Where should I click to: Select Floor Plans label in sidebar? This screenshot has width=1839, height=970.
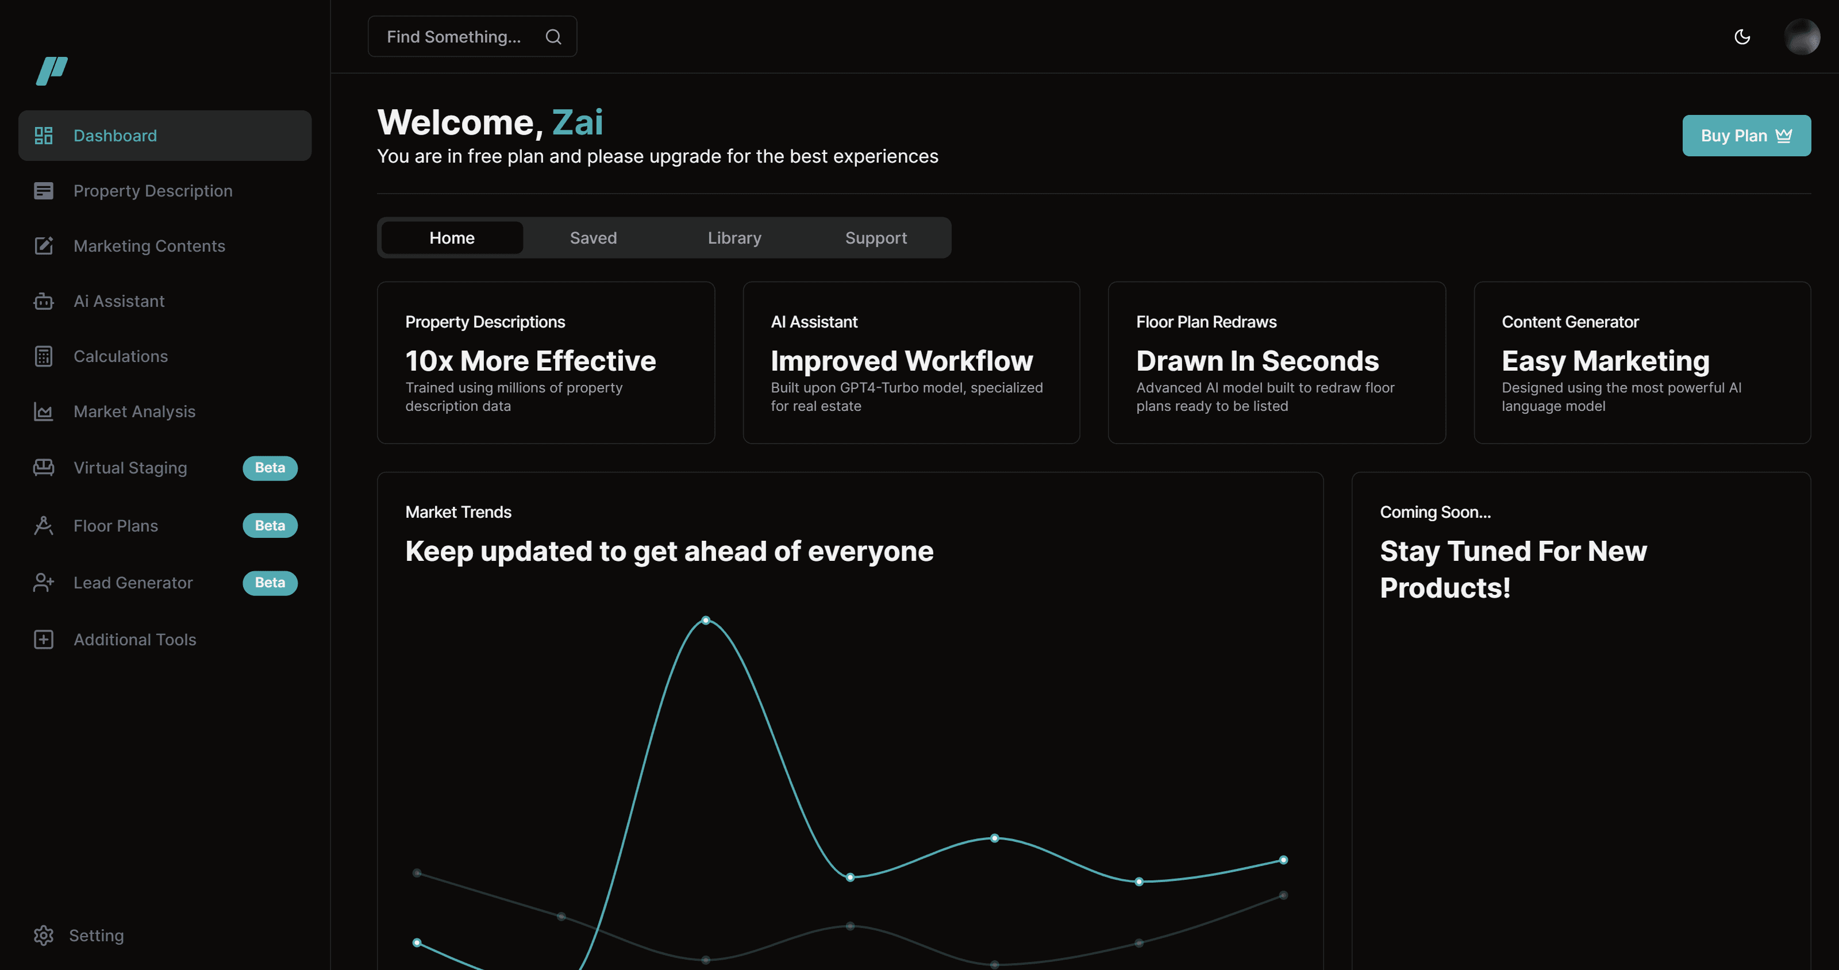coord(116,525)
